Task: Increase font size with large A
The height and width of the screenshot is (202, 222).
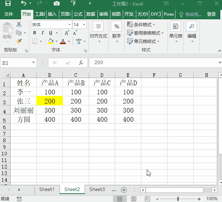Action: coord(67,33)
